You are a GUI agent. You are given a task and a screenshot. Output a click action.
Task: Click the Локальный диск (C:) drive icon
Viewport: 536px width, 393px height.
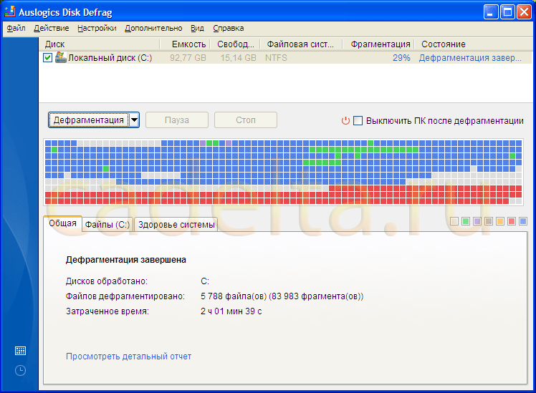(60, 57)
